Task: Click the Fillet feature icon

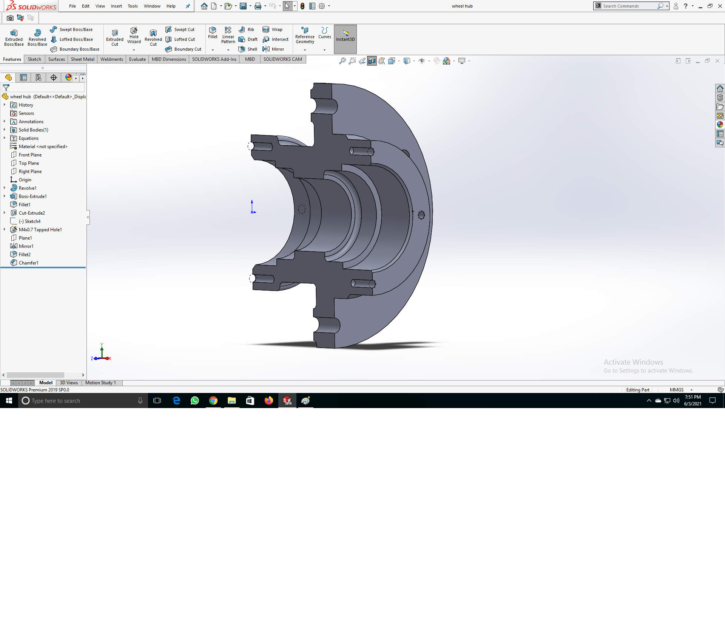Action: tap(213, 32)
